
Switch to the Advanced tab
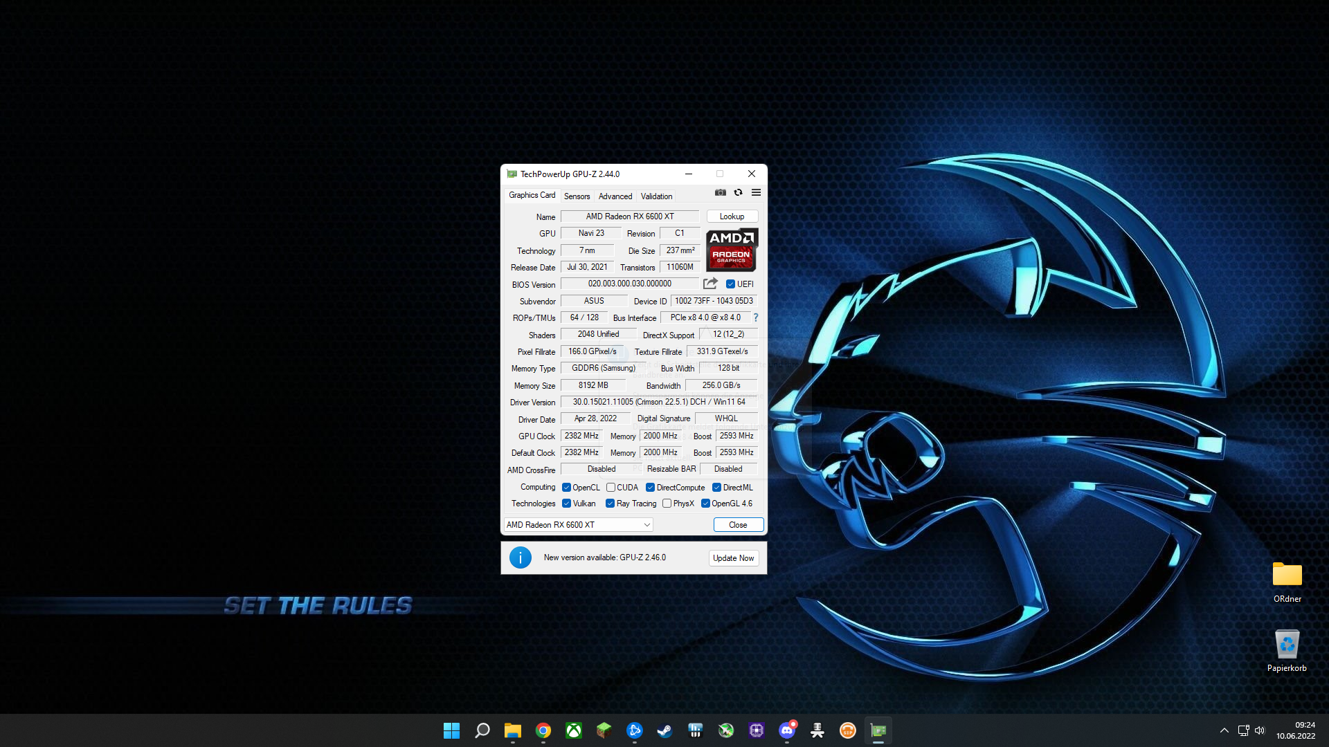coord(615,196)
